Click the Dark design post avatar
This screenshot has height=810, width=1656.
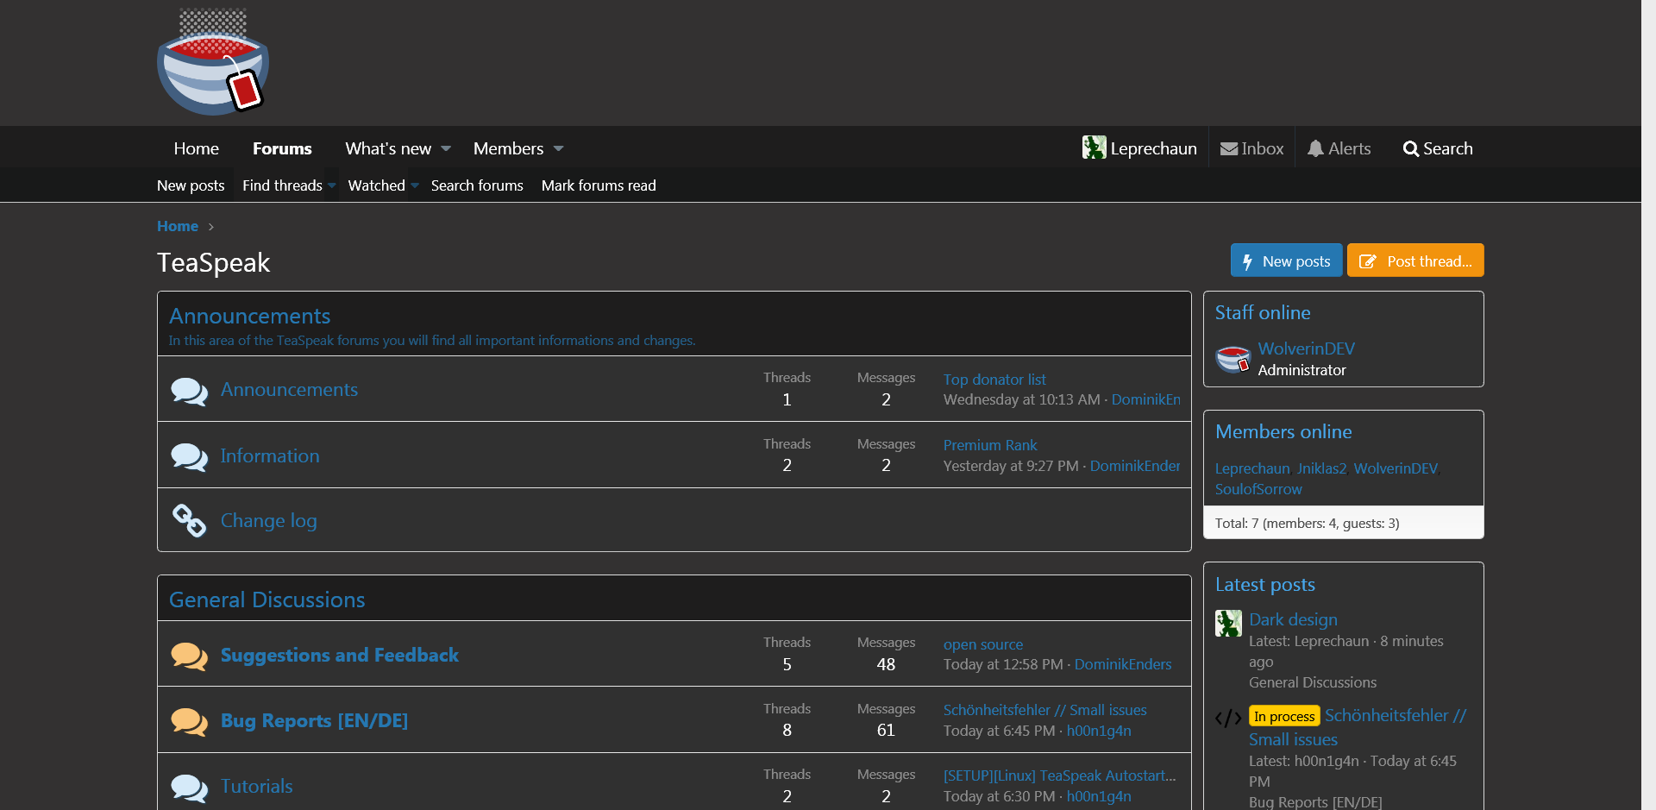[x=1228, y=623]
